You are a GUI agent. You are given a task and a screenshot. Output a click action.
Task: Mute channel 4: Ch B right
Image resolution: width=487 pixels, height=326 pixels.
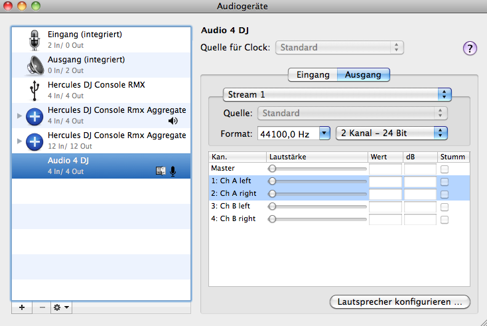point(445,220)
